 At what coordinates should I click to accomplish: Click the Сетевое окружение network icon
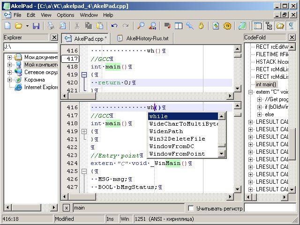(18, 72)
